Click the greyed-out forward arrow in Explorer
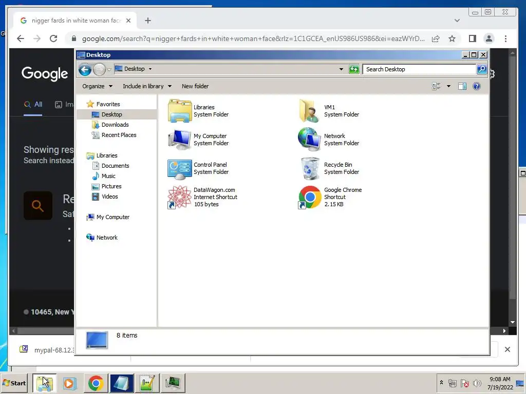This screenshot has width=526, height=394. (99, 70)
